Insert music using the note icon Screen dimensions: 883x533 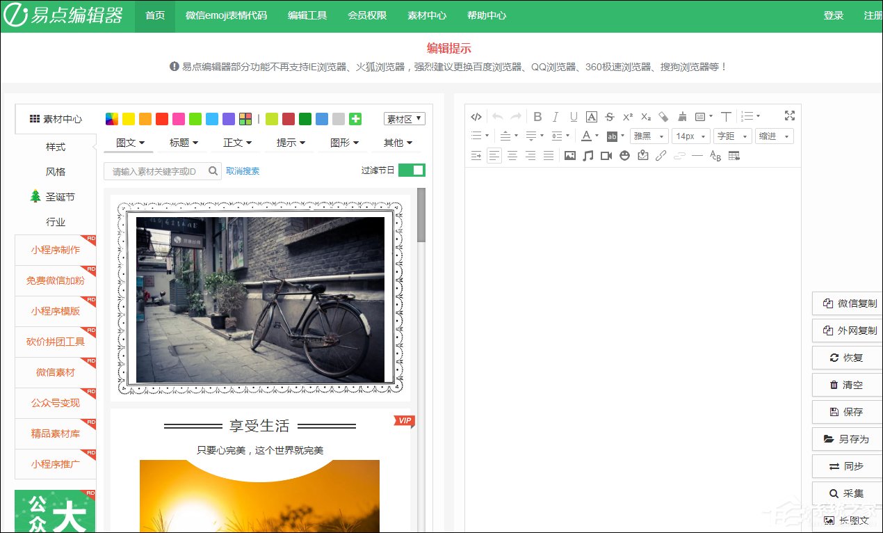588,156
